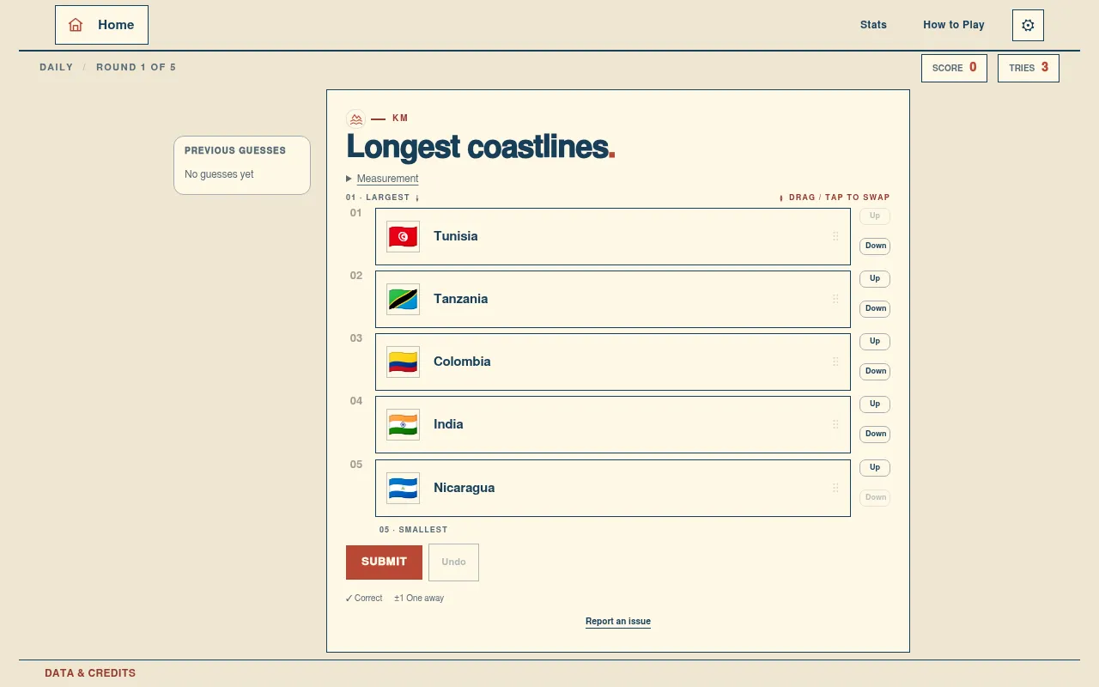Move Colombia up one position
This screenshot has width=1099, height=687.
875,342
